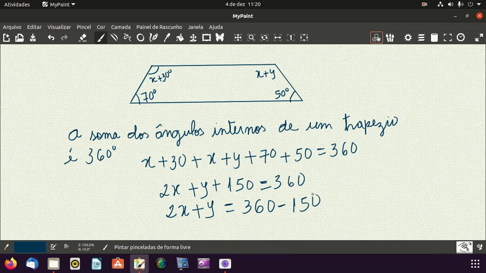Select the rotate view tool
This screenshot has height=273, width=486.
click(264, 38)
